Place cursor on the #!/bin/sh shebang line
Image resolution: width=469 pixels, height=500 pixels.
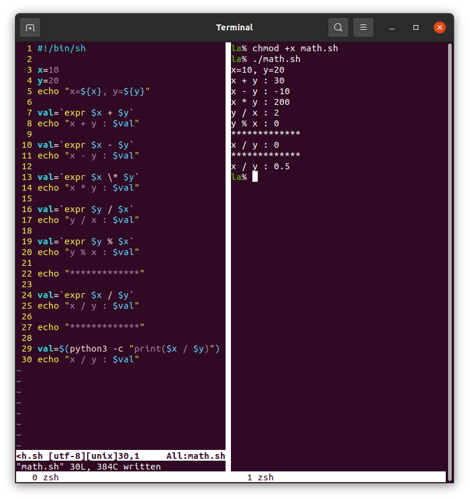pyautogui.click(x=61, y=48)
